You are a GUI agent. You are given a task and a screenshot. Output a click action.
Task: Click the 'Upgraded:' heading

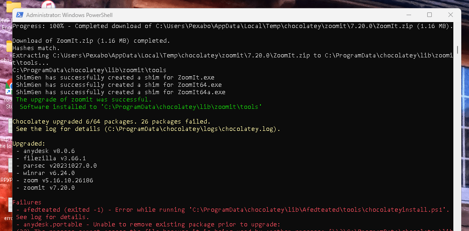[x=29, y=144]
